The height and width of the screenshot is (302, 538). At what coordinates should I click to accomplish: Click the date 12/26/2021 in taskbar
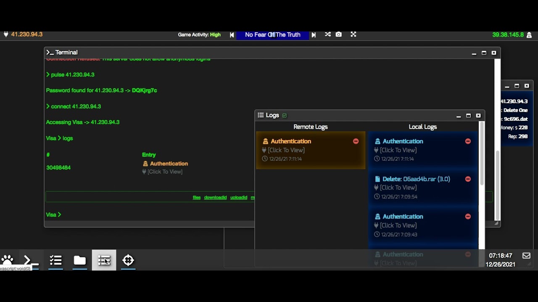point(500,265)
